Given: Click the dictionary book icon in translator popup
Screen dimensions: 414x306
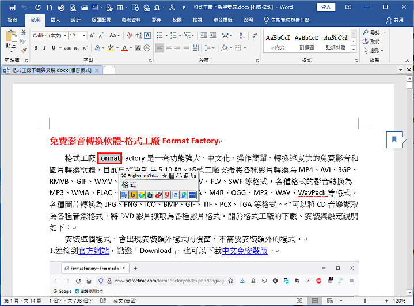Looking at the screenshot, I should [x=172, y=176].
